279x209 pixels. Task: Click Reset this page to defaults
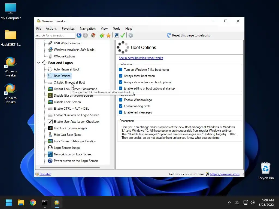click(x=189, y=35)
